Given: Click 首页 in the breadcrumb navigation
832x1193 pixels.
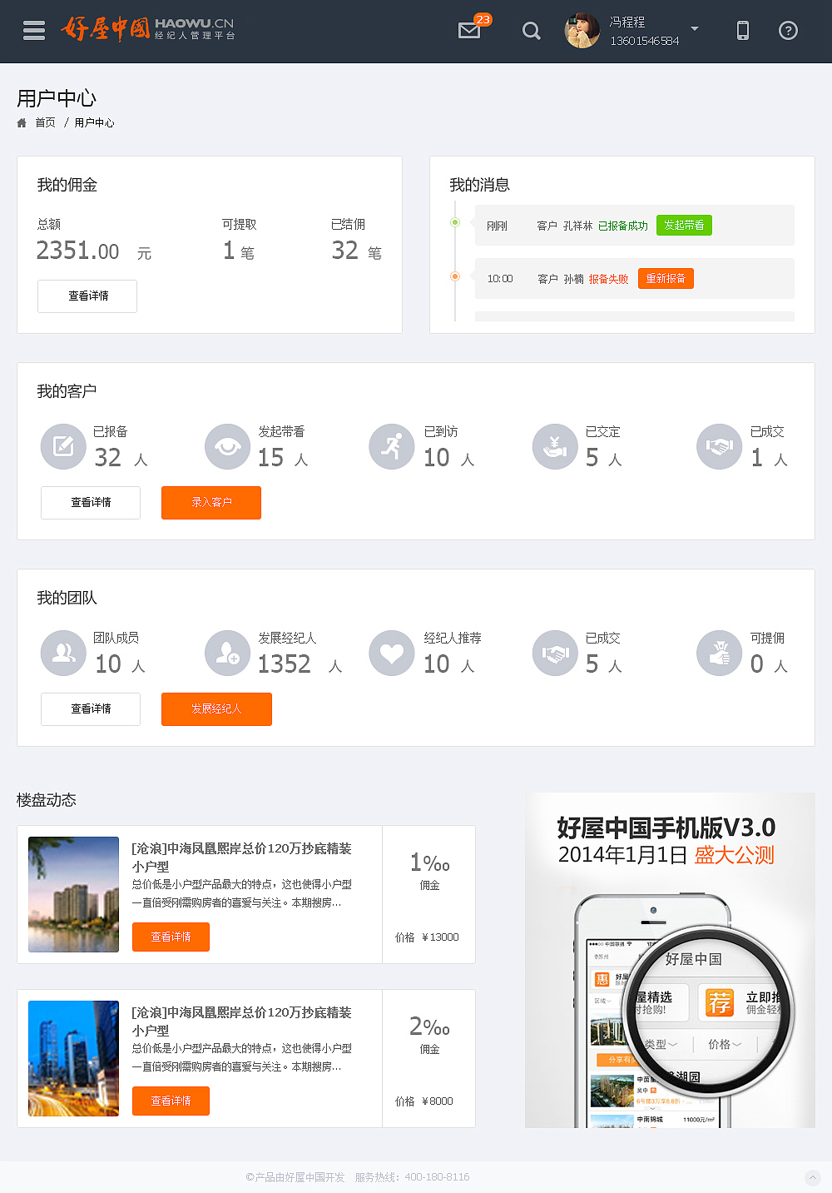Looking at the screenshot, I should (44, 122).
